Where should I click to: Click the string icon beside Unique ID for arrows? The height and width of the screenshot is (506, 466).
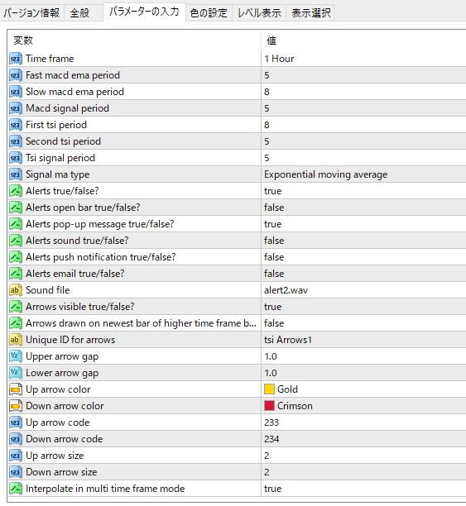[x=15, y=340]
